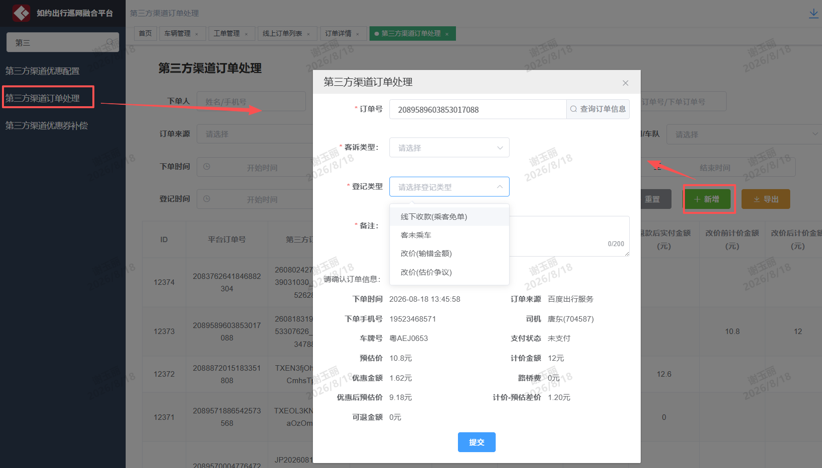Viewport: 822px width, 468px height.
Task: Close the 工单管理 tab
Action: (x=246, y=34)
